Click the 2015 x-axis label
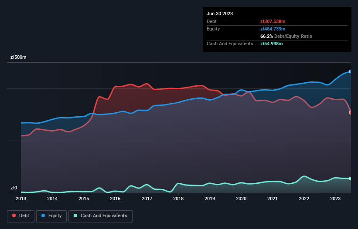Screen dimensions: 358x229 click(84, 199)
